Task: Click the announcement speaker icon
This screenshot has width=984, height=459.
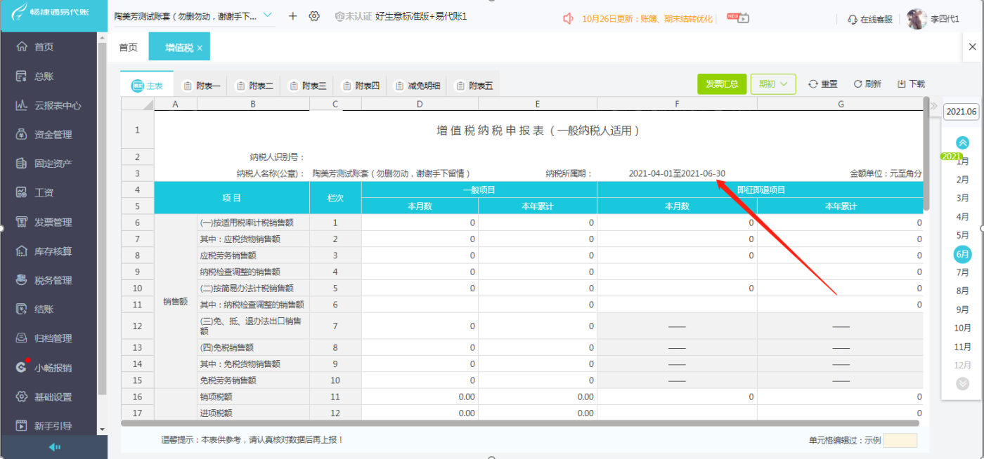Action: (569, 19)
